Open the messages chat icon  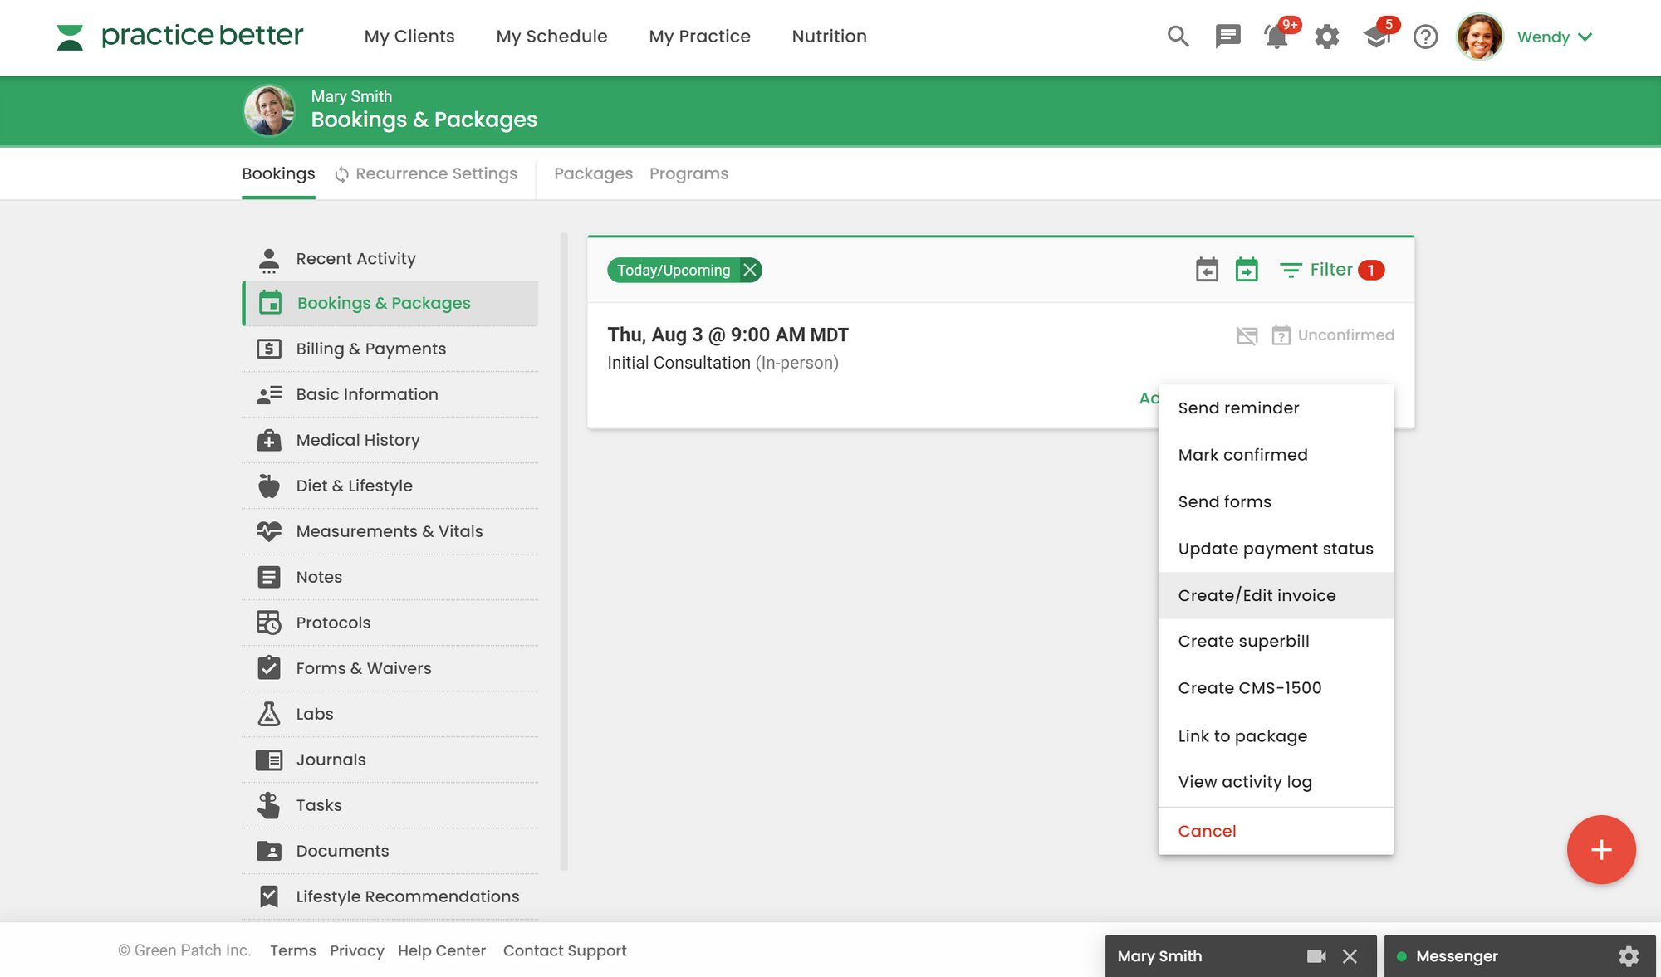click(x=1227, y=37)
